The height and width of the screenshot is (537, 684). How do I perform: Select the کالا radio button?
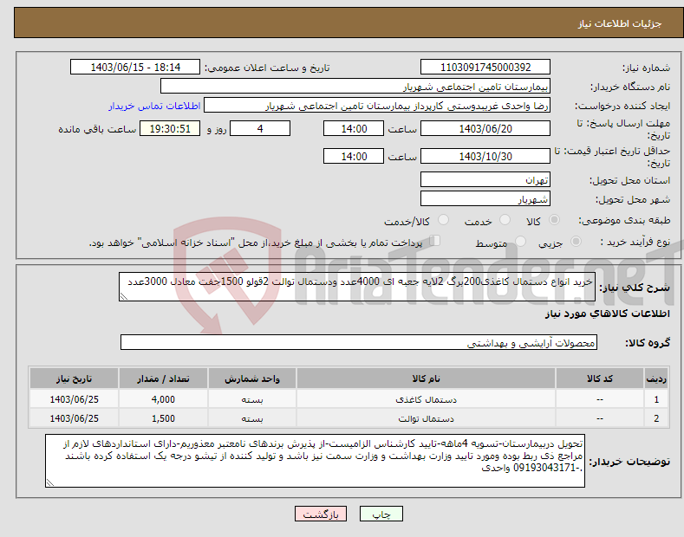554,220
